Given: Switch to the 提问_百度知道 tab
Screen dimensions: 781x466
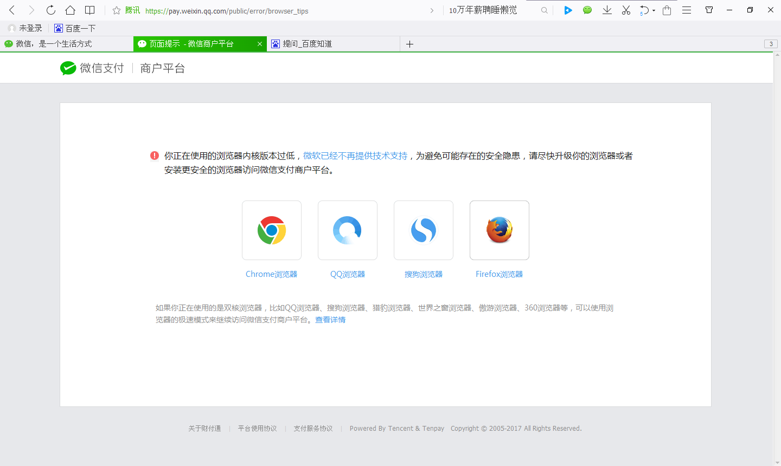Looking at the screenshot, I should click(334, 44).
